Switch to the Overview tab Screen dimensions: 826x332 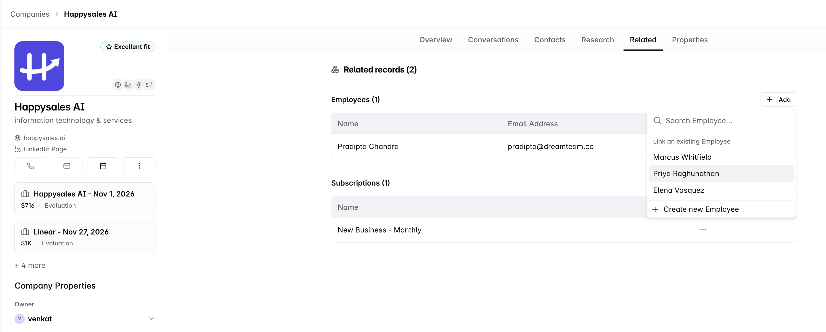pyautogui.click(x=435, y=40)
